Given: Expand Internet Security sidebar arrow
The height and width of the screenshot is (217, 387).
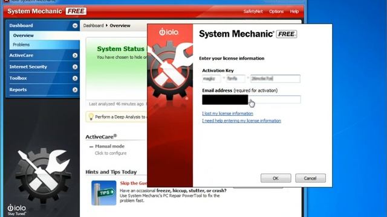Looking at the screenshot, I should click(75, 67).
